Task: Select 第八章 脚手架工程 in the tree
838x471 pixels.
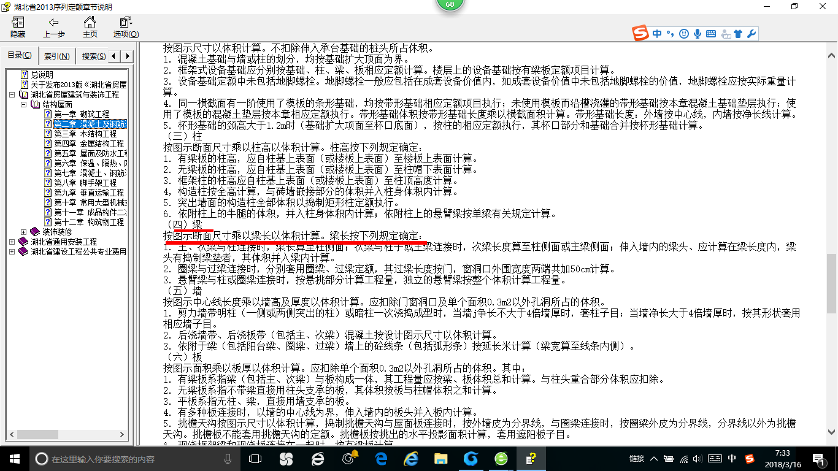Action: tap(85, 183)
